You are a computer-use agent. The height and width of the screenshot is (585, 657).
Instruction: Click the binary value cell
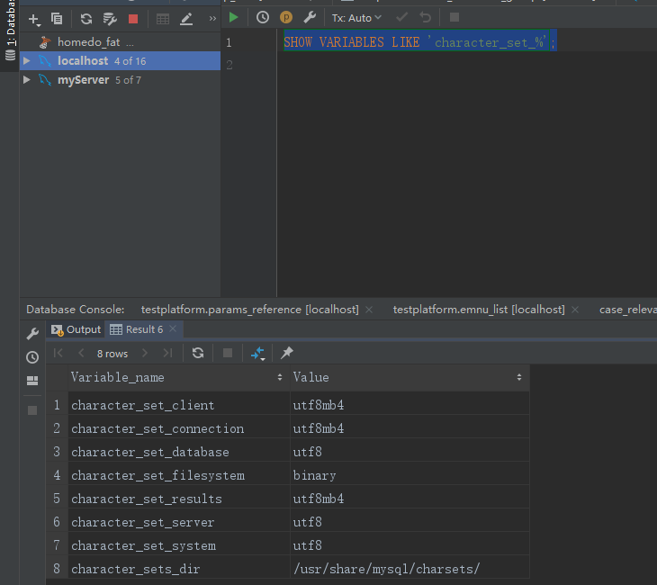(x=409, y=475)
